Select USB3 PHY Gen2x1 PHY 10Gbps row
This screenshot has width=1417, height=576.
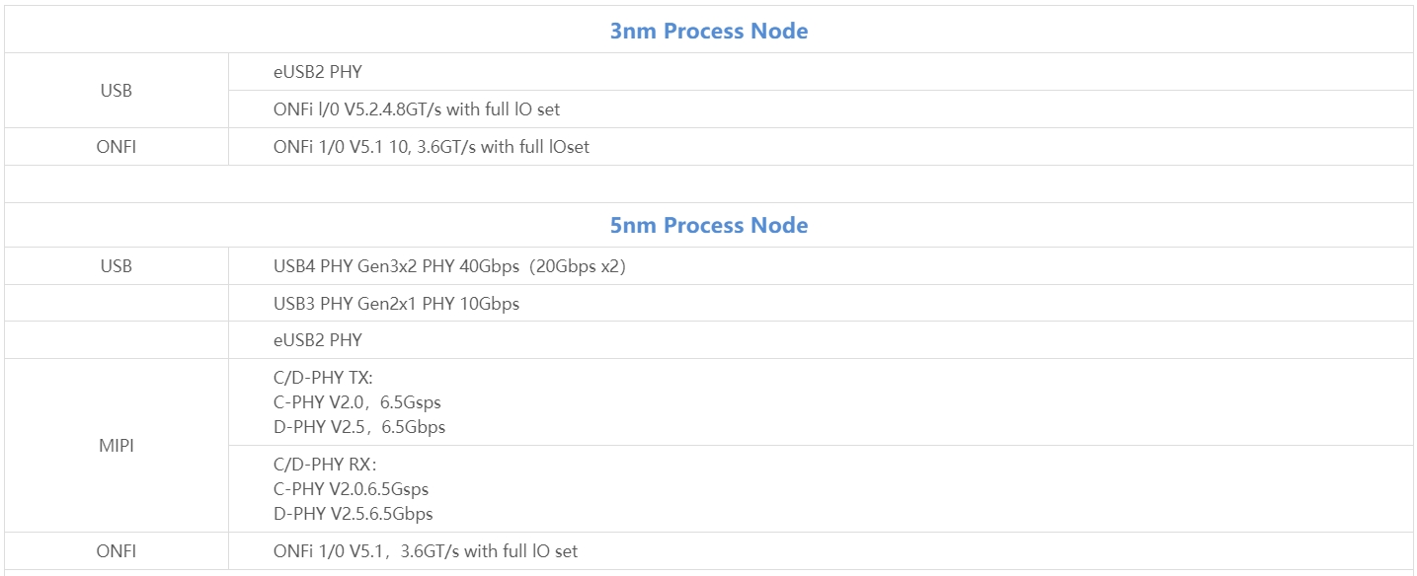821,304
